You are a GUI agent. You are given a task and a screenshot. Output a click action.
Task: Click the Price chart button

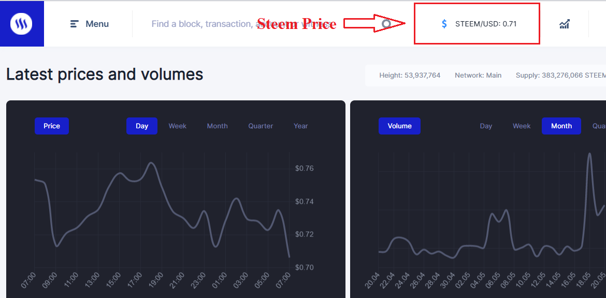(x=52, y=126)
